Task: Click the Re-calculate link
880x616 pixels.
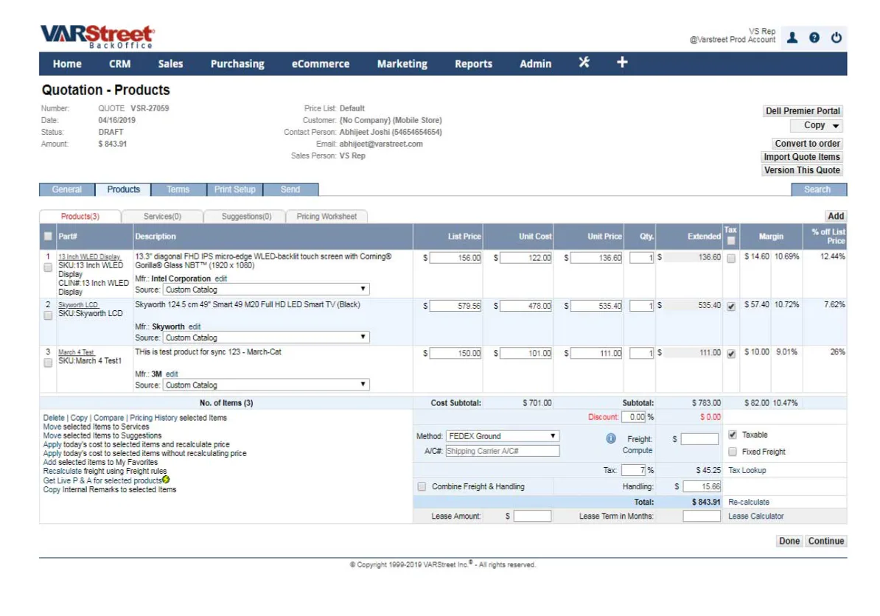Action: (749, 502)
